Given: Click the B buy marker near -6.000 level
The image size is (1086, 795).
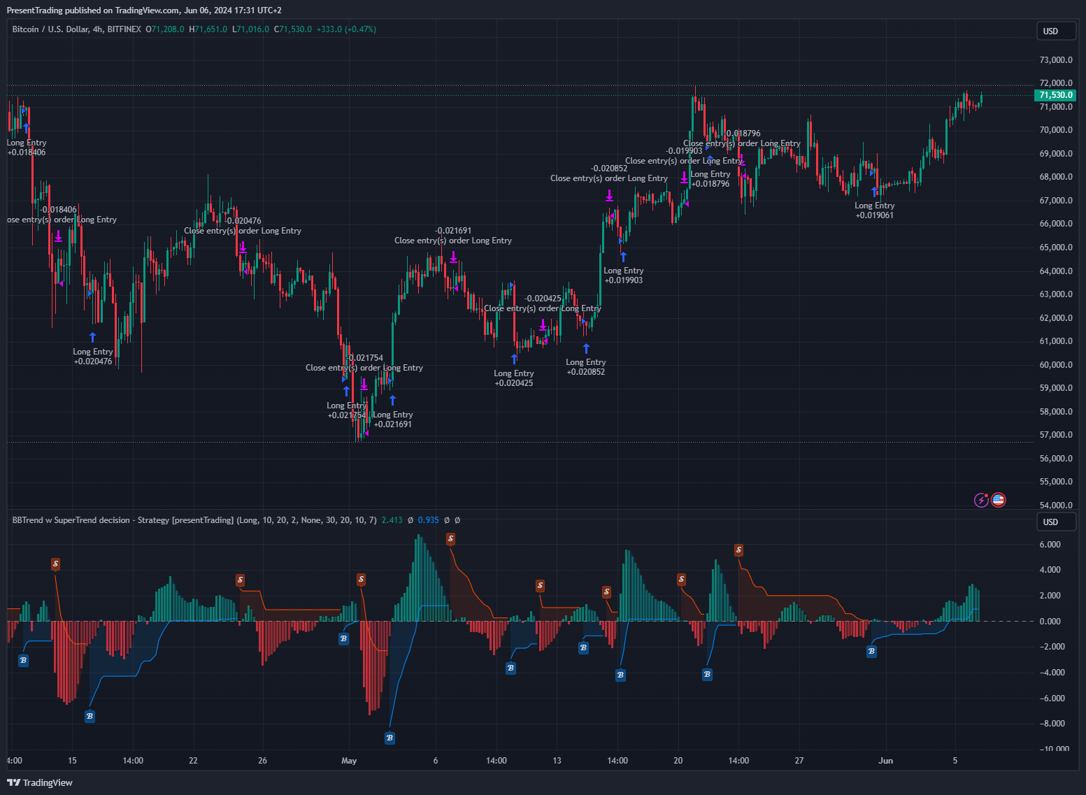Looking at the screenshot, I should click(x=90, y=717).
